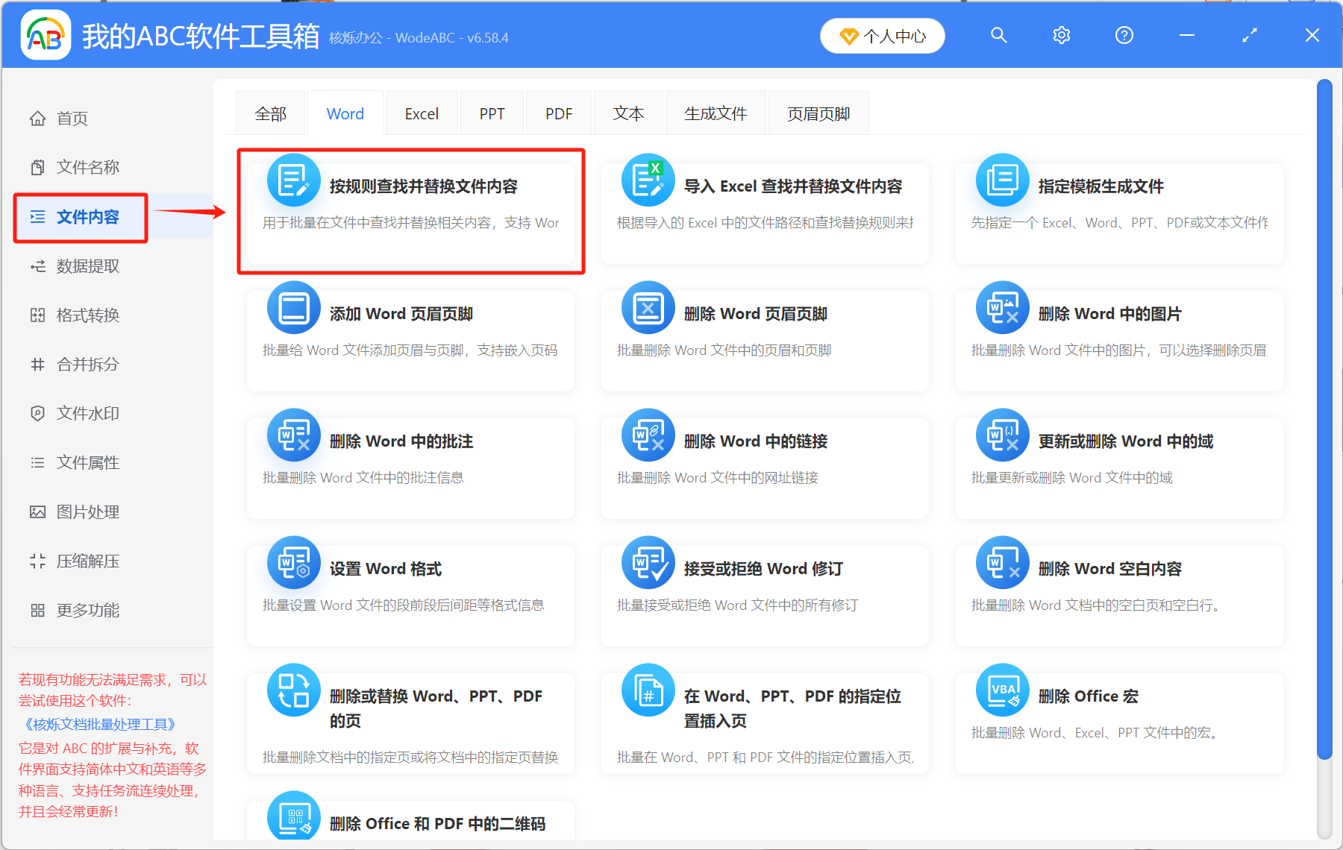
Task: Open the 指定模板生成文件 feature icon
Action: coord(1002,180)
